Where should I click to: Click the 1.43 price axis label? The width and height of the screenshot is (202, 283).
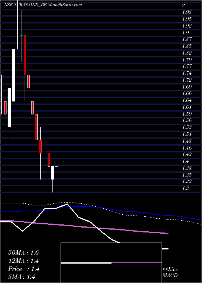(x=187, y=154)
